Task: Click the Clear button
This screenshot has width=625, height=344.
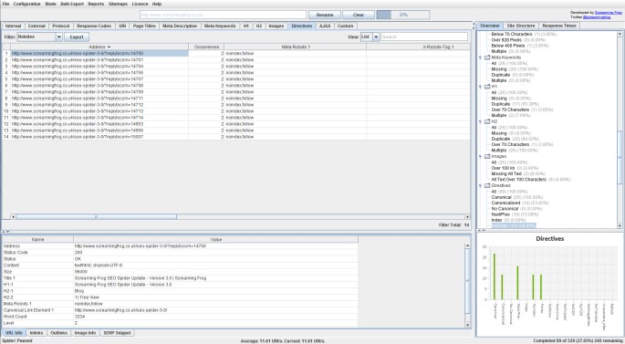Action: [359, 15]
